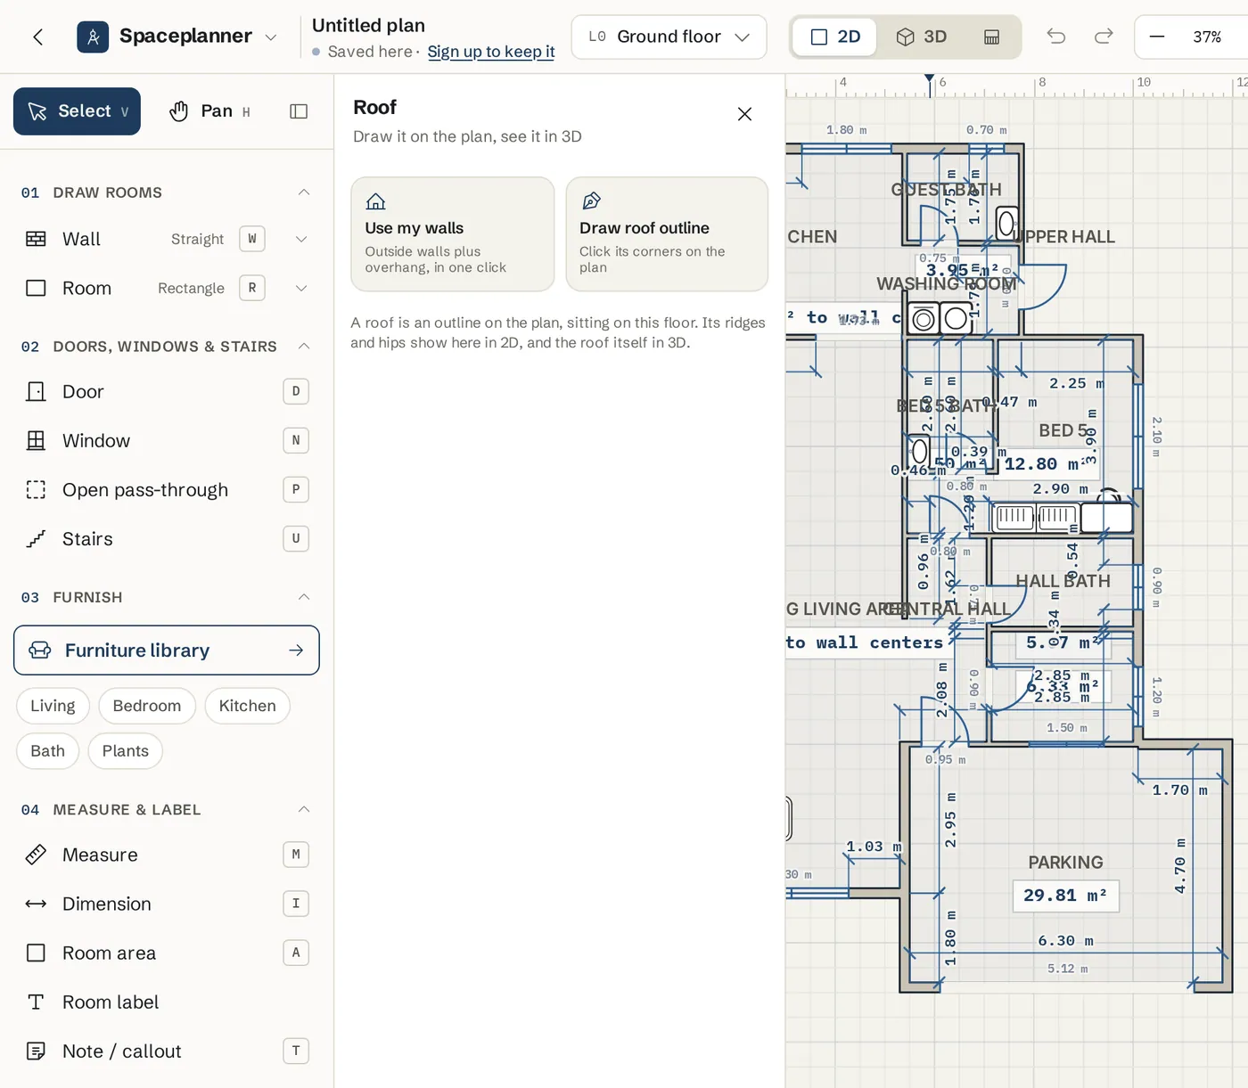The image size is (1248, 1088).
Task: Select the Window tool
Action: coord(166,440)
